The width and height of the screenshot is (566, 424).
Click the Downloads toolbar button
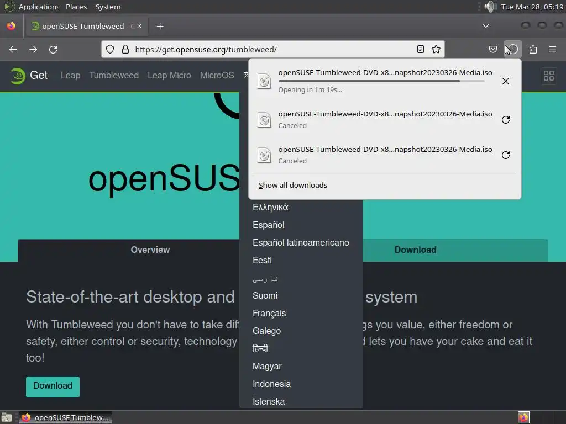tap(513, 49)
